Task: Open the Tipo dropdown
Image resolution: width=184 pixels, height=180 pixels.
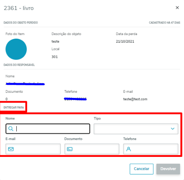Action: pyautogui.click(x=136, y=129)
